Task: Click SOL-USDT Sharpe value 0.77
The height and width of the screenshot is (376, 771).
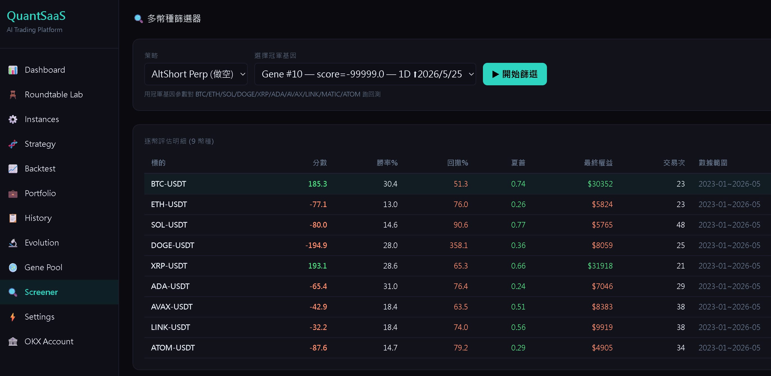Action: (518, 225)
